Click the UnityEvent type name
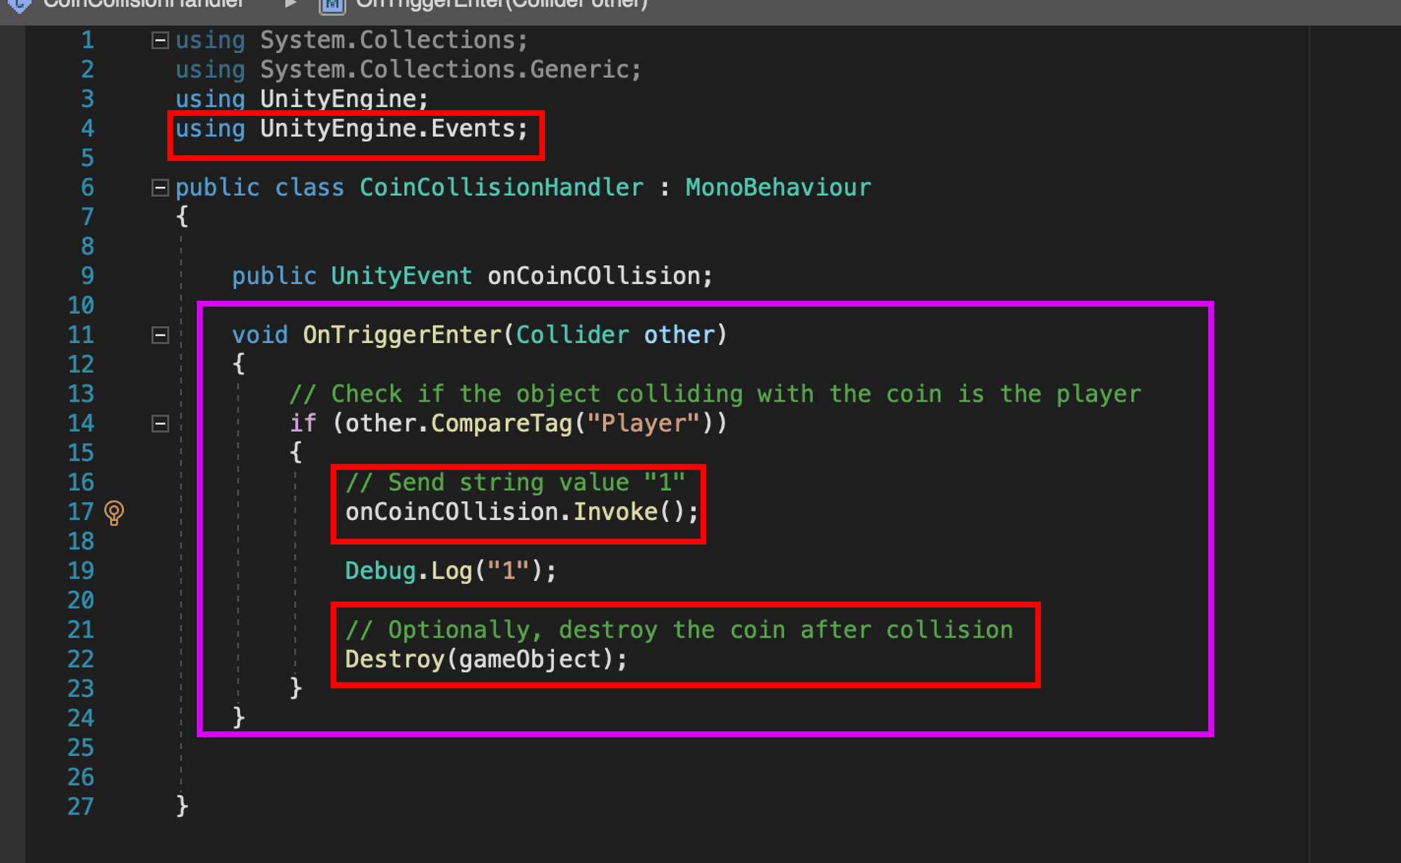The width and height of the screenshot is (1401, 863). point(401,276)
